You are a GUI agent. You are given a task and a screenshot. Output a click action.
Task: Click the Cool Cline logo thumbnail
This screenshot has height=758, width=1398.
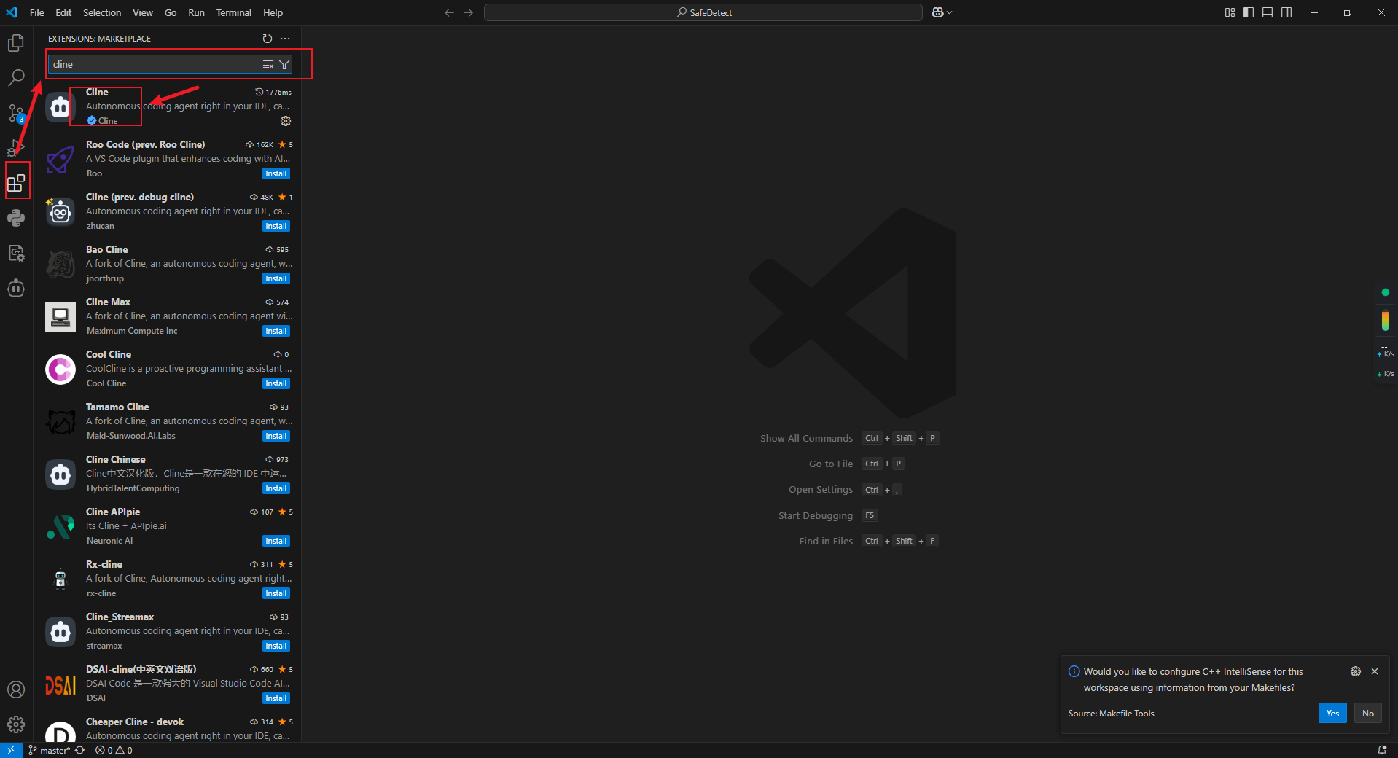(x=60, y=370)
